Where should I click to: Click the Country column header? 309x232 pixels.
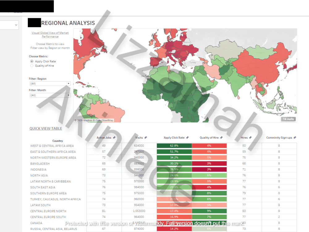coord(57,141)
